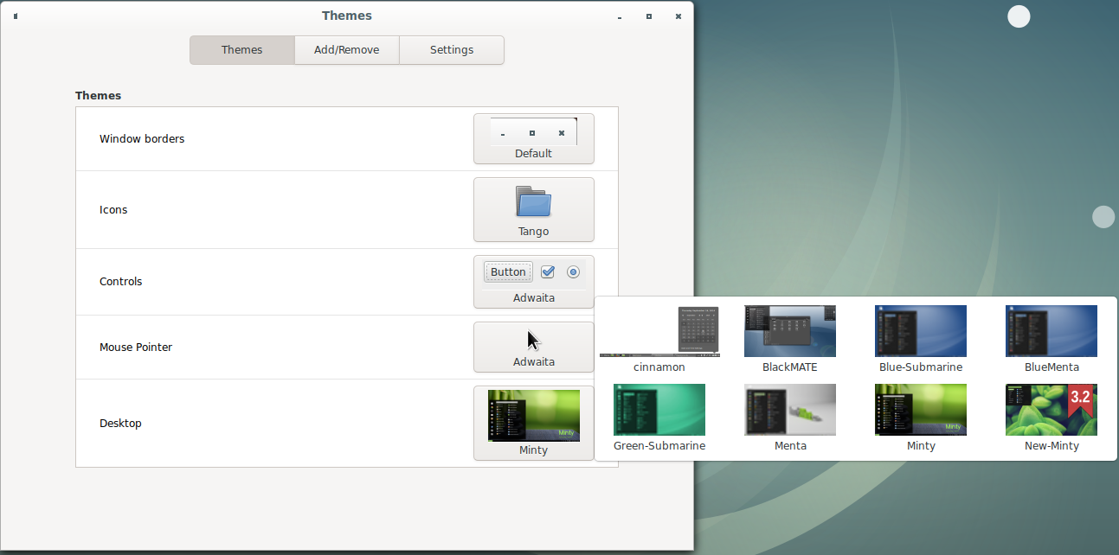
Task: Maximize the Themes window
Action: [x=649, y=16]
